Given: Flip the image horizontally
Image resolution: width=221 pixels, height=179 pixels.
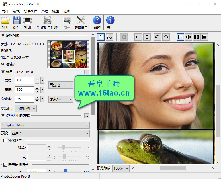Looking at the screenshot, I should pyautogui.click(x=138, y=37).
